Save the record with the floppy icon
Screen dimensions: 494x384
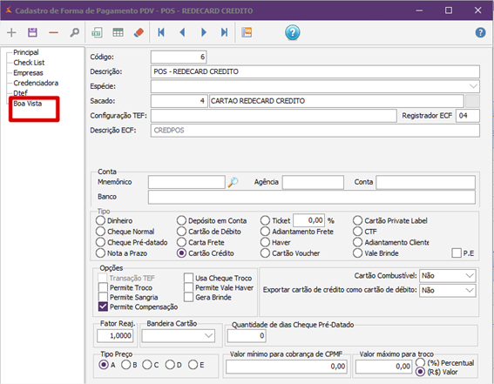[x=32, y=32]
